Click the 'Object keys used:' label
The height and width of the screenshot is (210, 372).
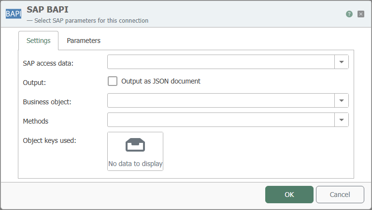49,140
